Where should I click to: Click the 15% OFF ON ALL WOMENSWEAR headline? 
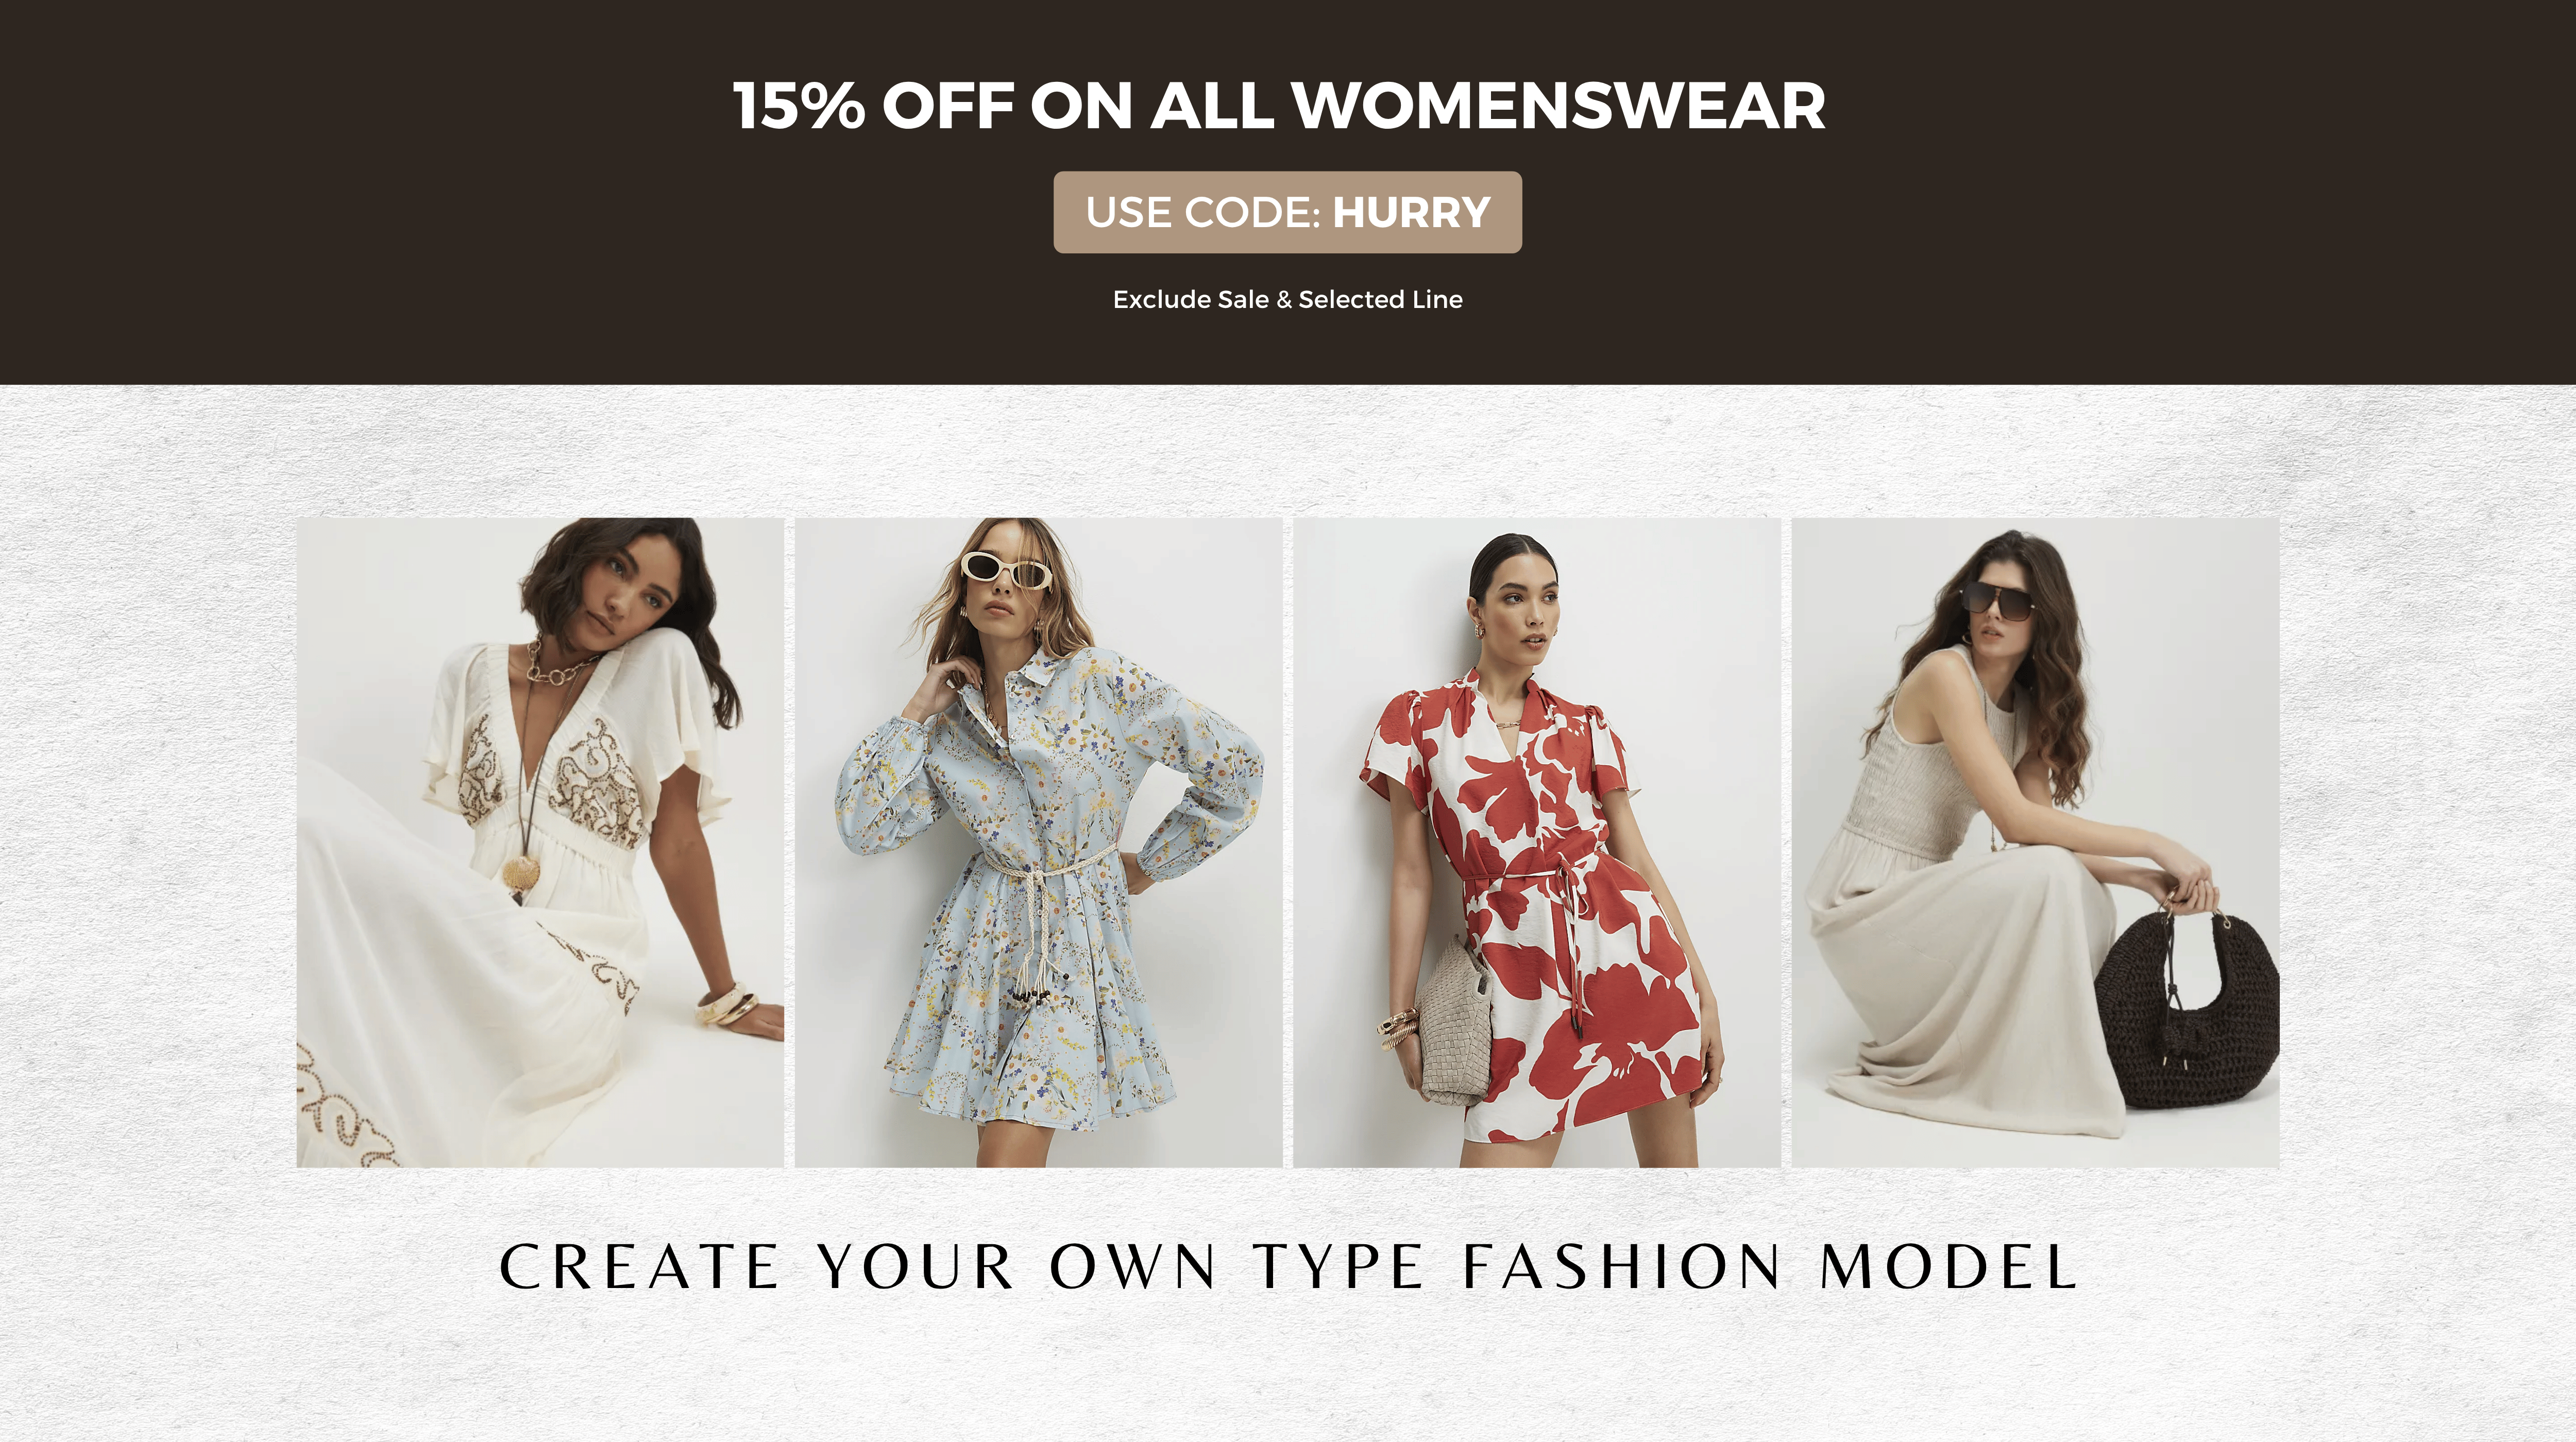[x=1279, y=105]
